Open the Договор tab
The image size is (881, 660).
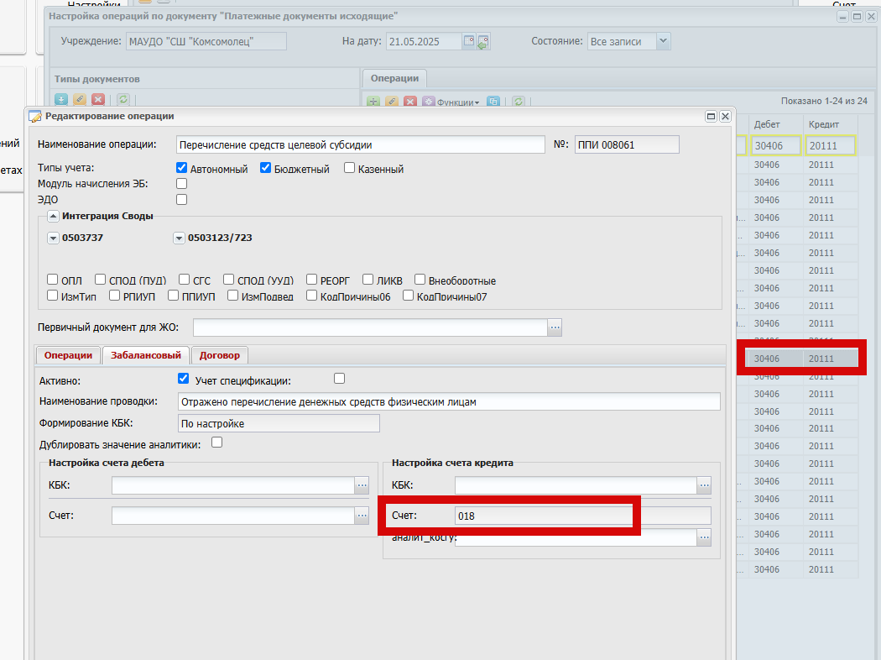(x=219, y=355)
